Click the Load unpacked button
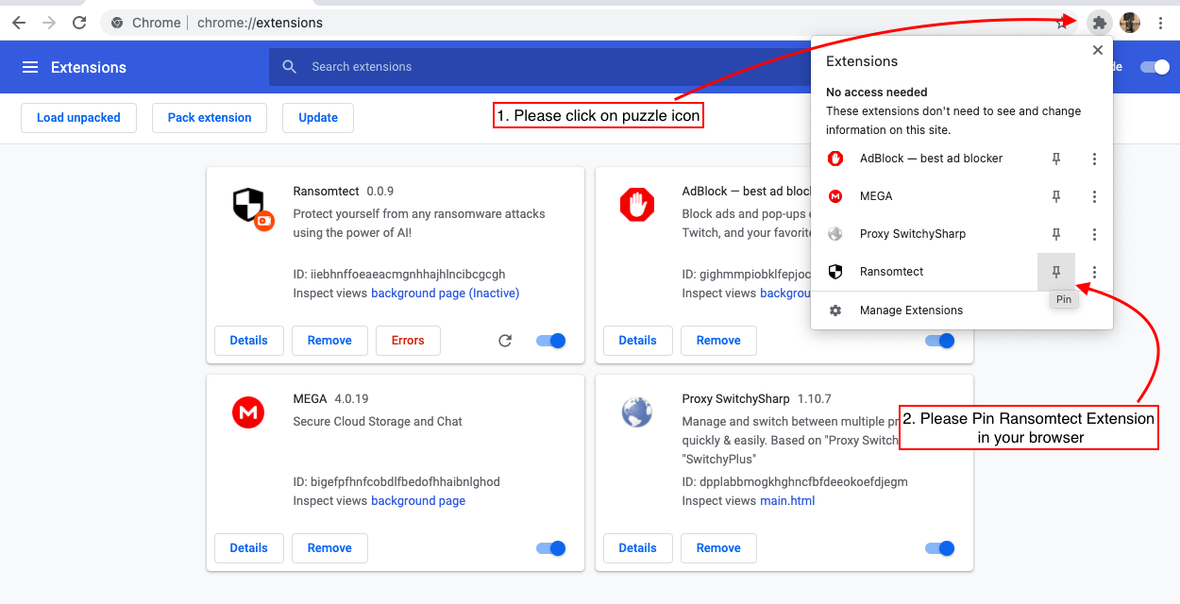 click(78, 118)
